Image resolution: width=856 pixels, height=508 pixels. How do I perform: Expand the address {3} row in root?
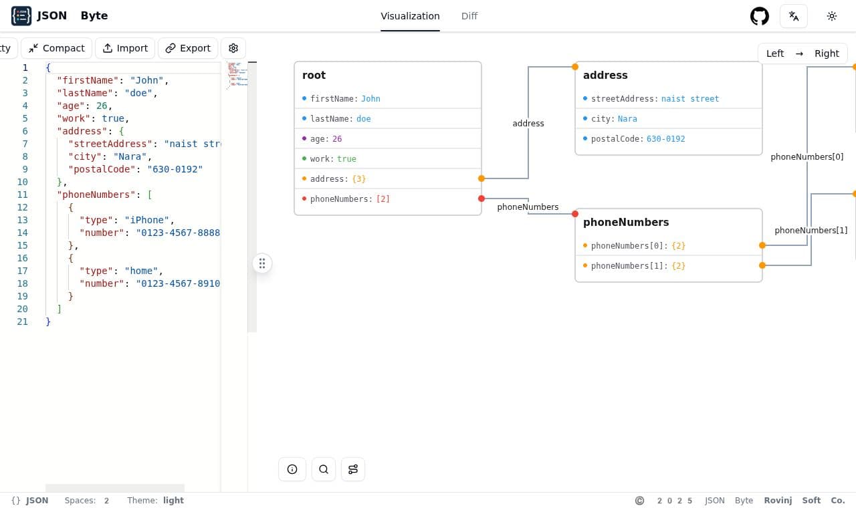(388, 178)
